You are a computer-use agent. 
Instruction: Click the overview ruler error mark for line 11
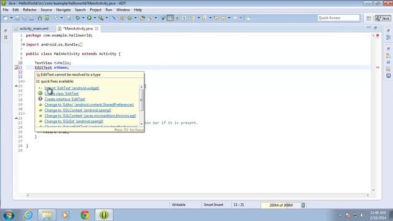click(378, 68)
